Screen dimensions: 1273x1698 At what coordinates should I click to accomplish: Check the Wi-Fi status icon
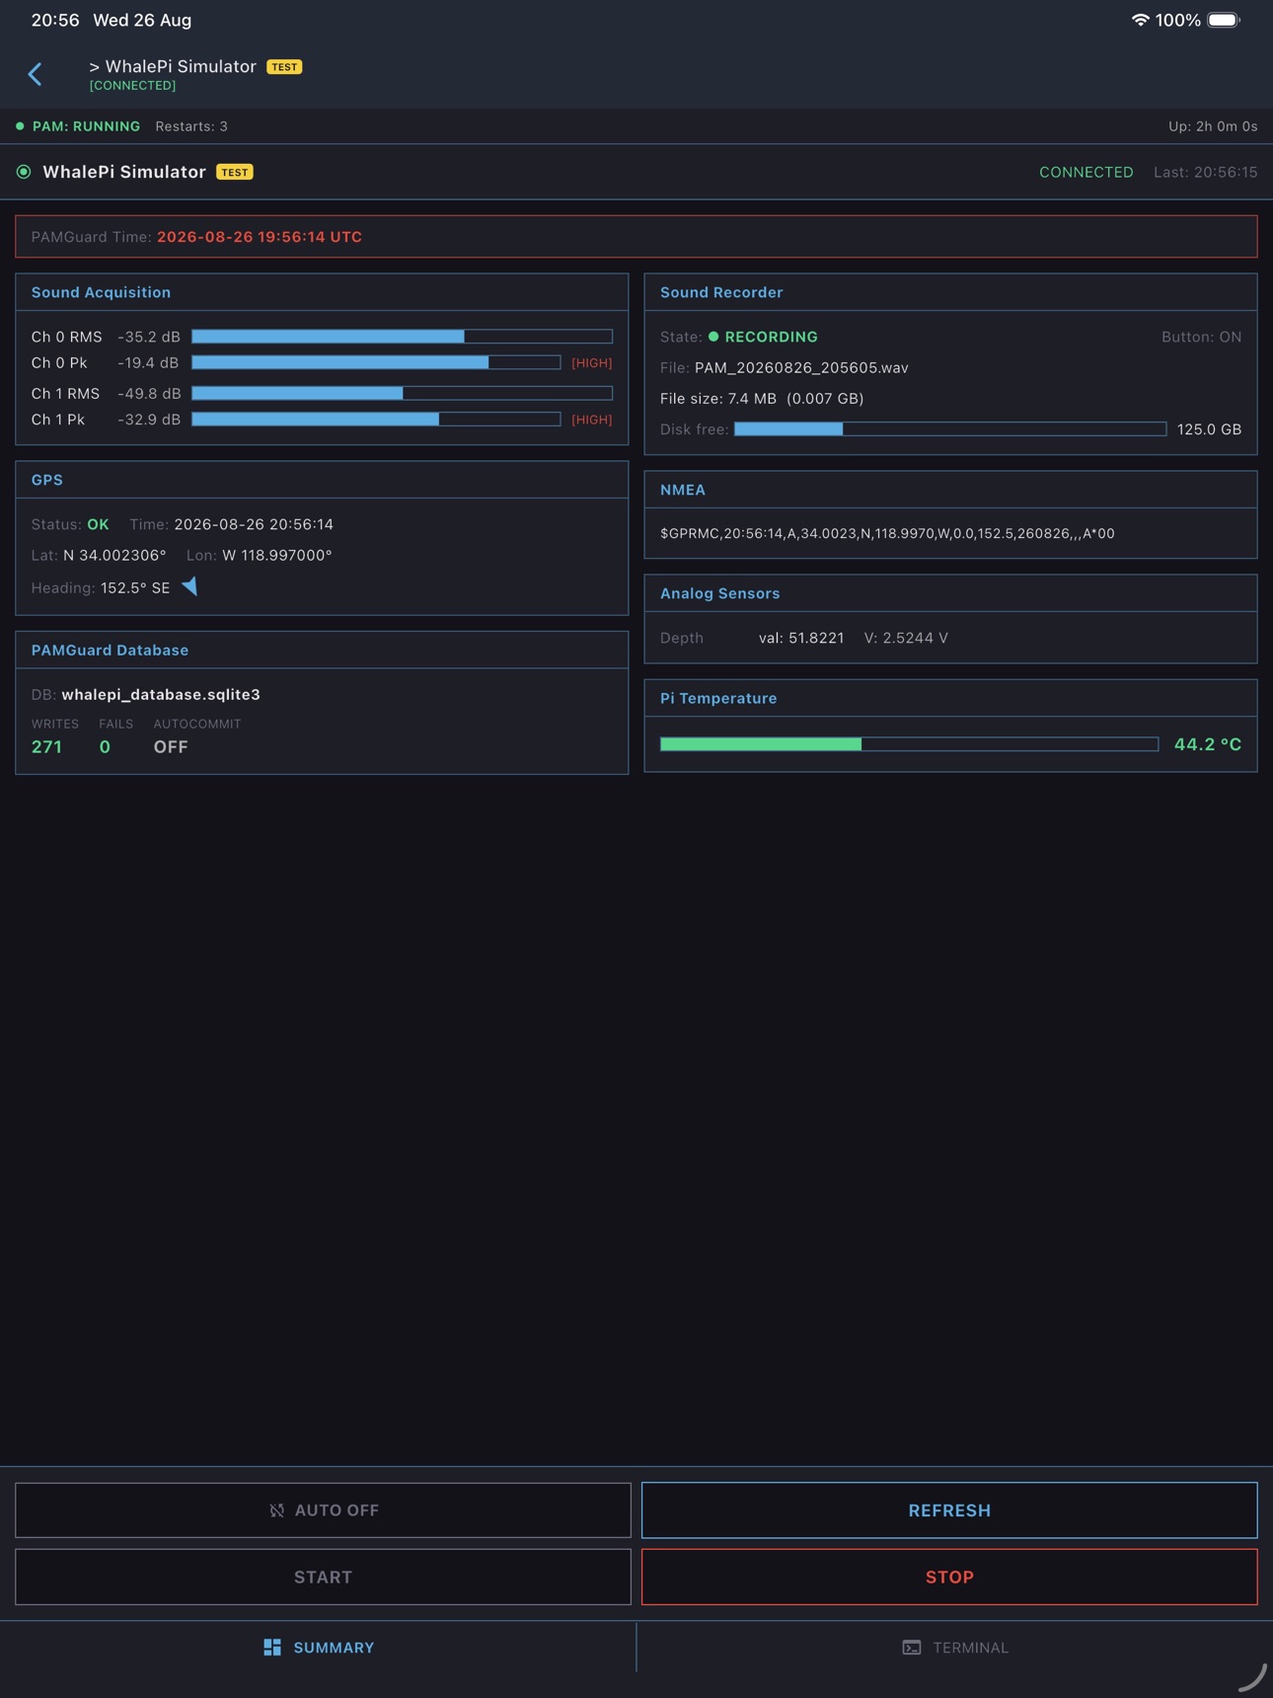[1140, 20]
